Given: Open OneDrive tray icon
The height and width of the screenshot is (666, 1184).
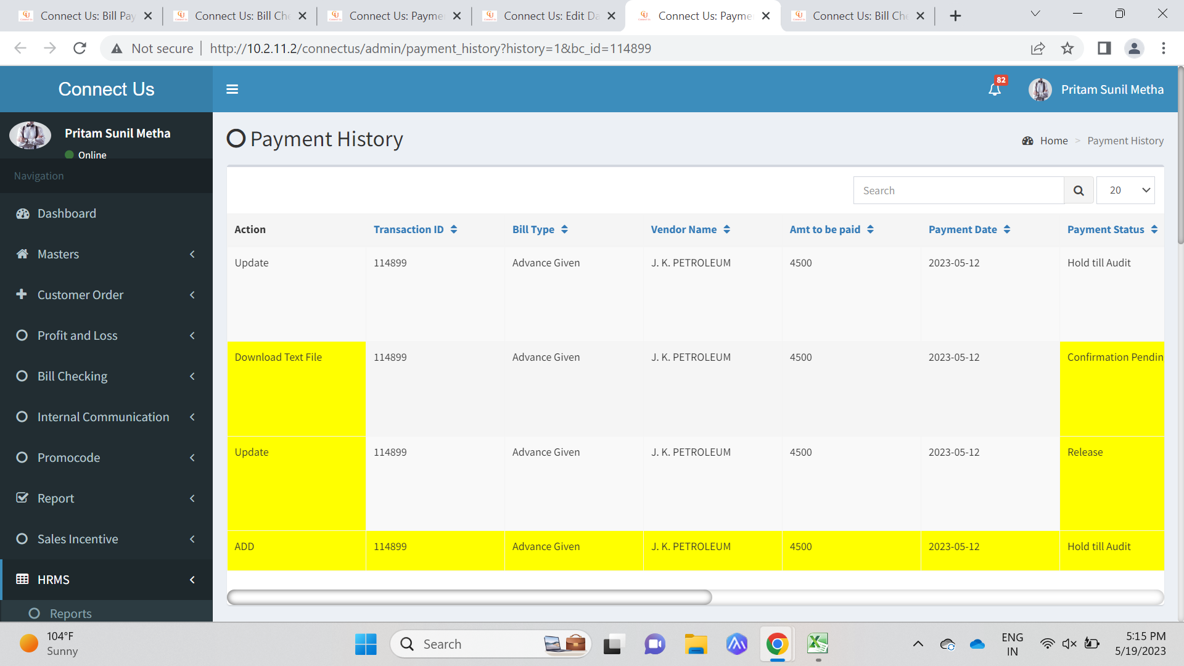Looking at the screenshot, I should point(977,644).
